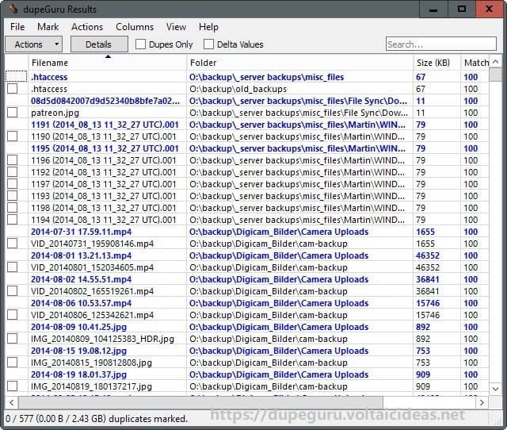Open the File menu

[17, 27]
